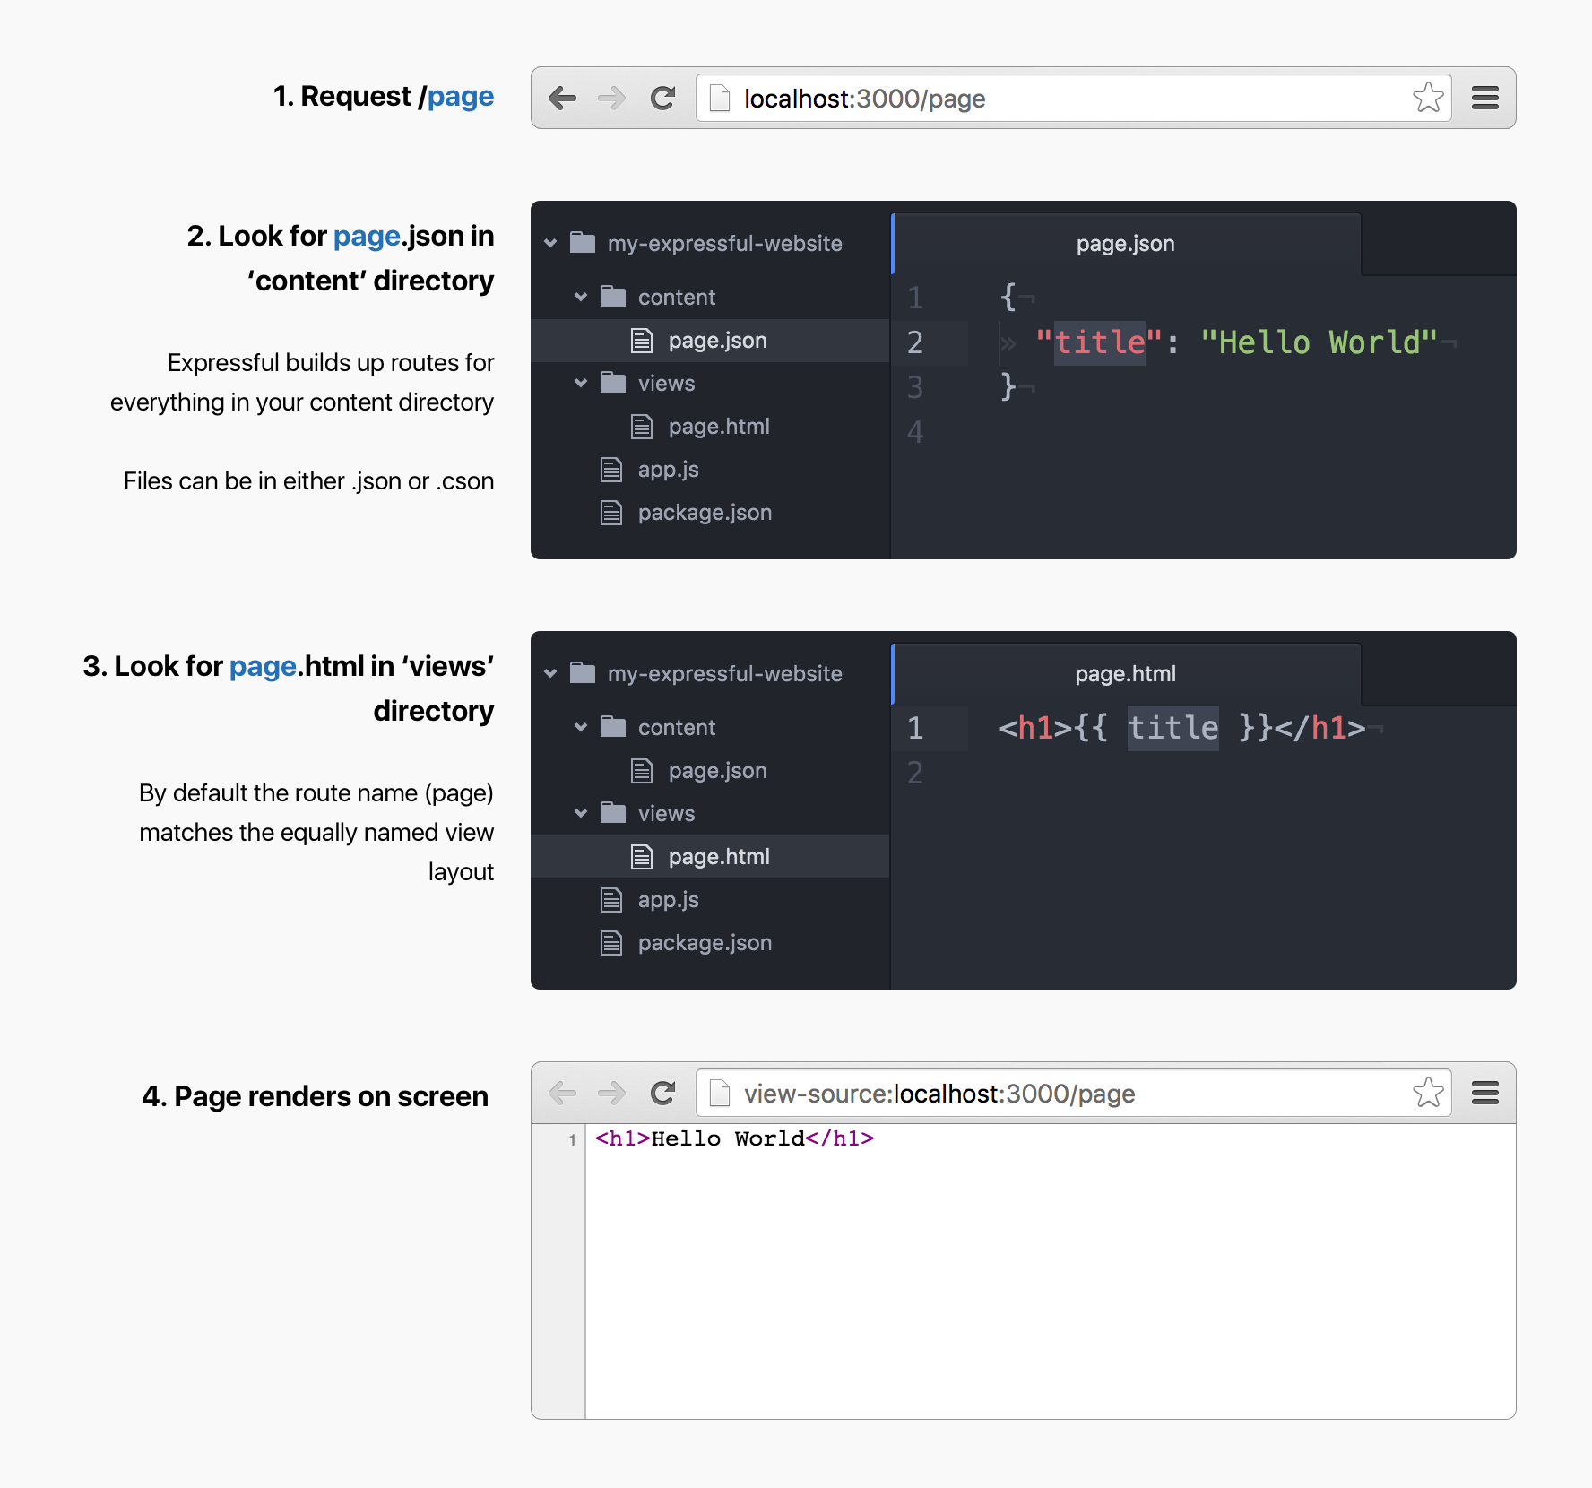This screenshot has width=1592, height=1488.
Task: Click the blue 'page' in the page.html heading
Action: point(263,666)
